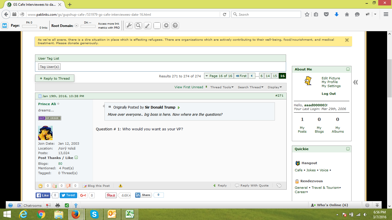Click the Firefox downloads arrow icon

(337, 14)
